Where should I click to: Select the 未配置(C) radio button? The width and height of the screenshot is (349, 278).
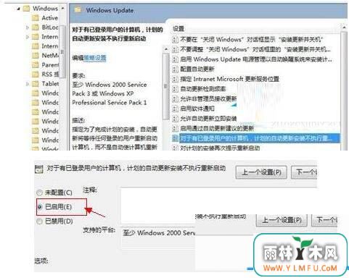click(39, 193)
